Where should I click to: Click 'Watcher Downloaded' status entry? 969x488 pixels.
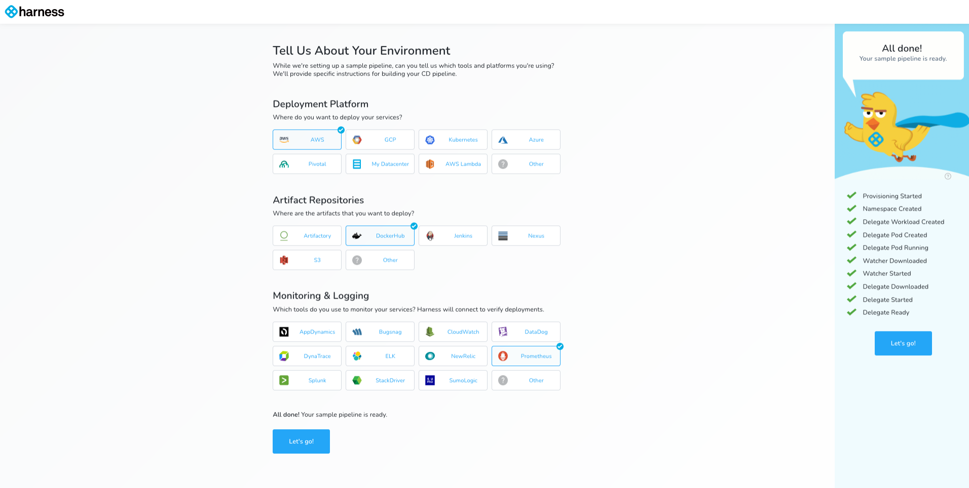coord(895,261)
